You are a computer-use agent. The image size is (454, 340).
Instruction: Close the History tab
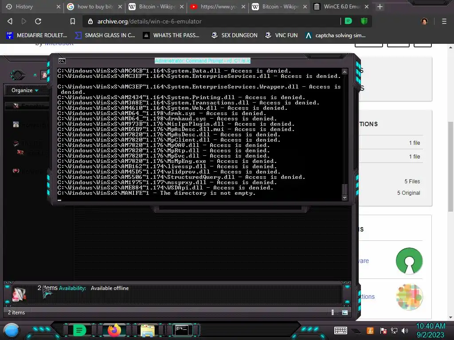pos(58,7)
